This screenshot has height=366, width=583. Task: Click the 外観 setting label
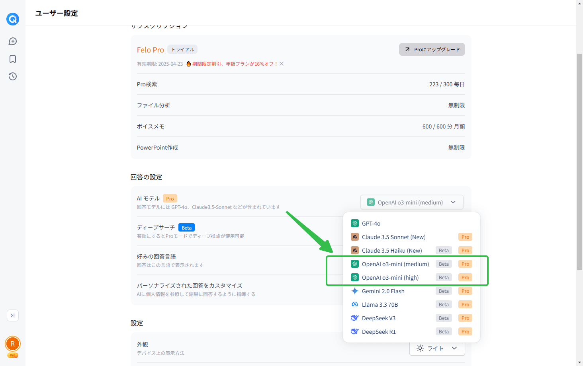click(143, 345)
